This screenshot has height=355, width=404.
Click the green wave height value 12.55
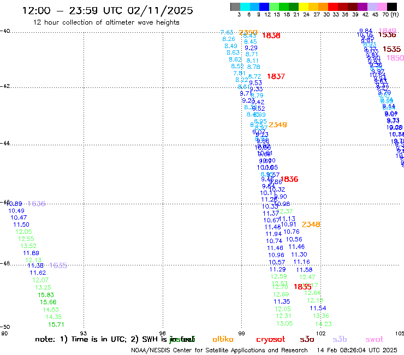(x=26, y=239)
